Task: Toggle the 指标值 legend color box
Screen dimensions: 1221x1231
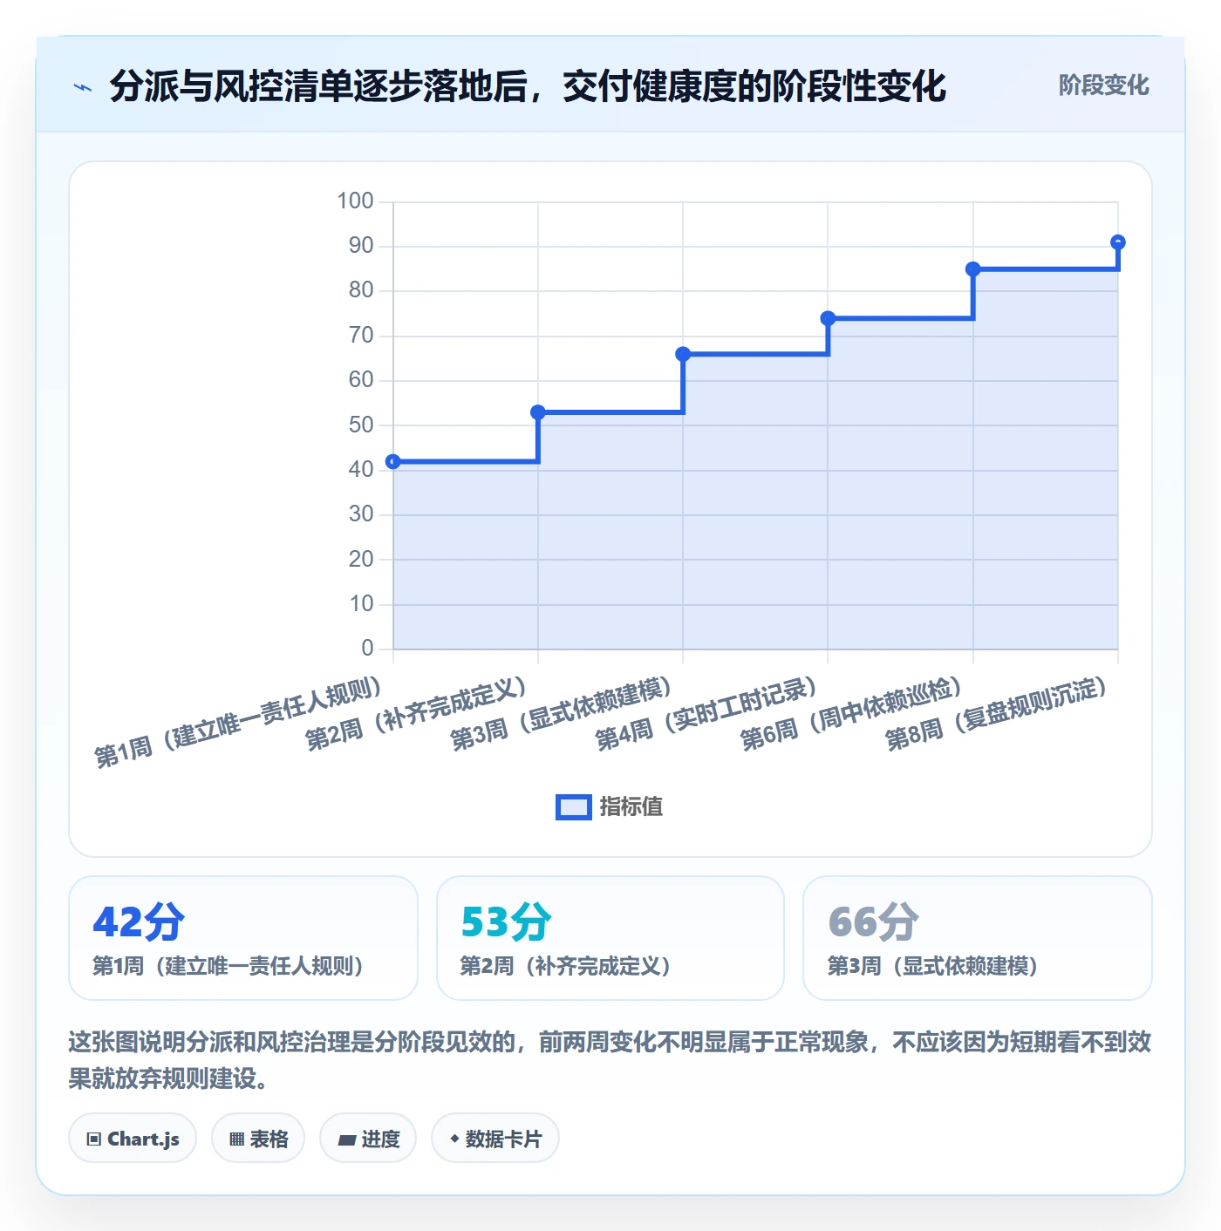Action: [574, 807]
